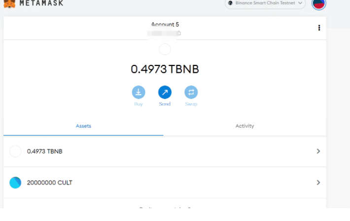The image size is (350, 221).
Task: Open the 0.4973 TBNB asset row
Action: [x=165, y=151]
